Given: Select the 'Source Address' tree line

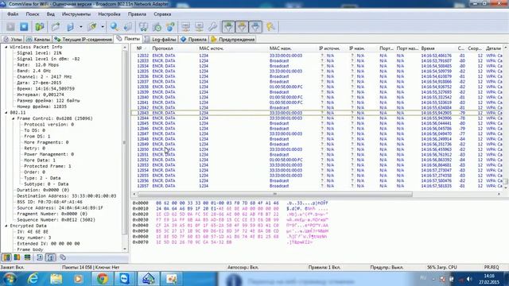Looking at the screenshot, I should click(60, 208).
